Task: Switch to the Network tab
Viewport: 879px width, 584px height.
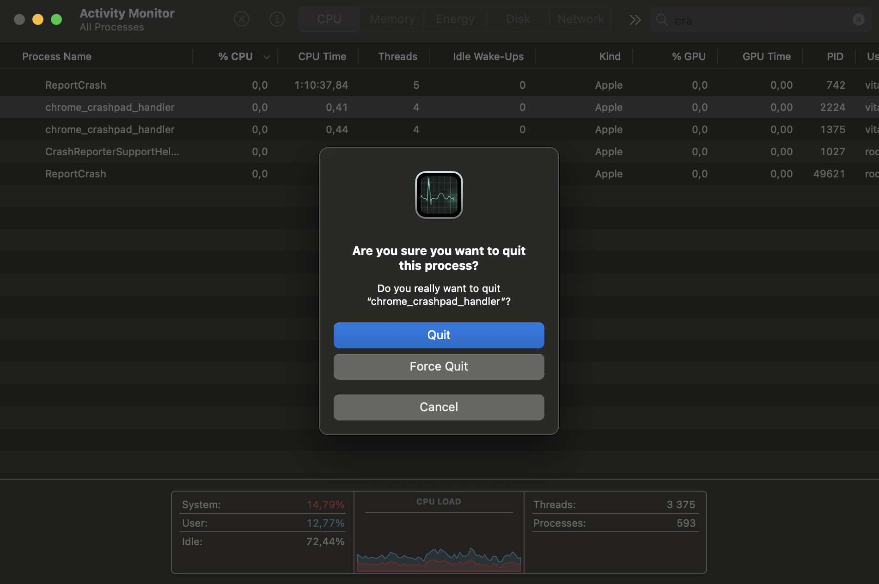Action: pyautogui.click(x=580, y=19)
